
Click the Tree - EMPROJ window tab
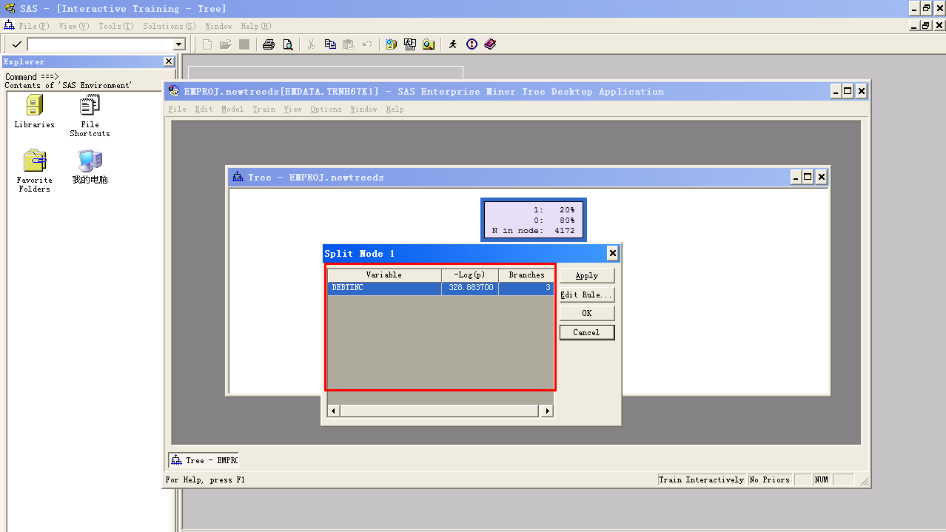click(x=204, y=460)
